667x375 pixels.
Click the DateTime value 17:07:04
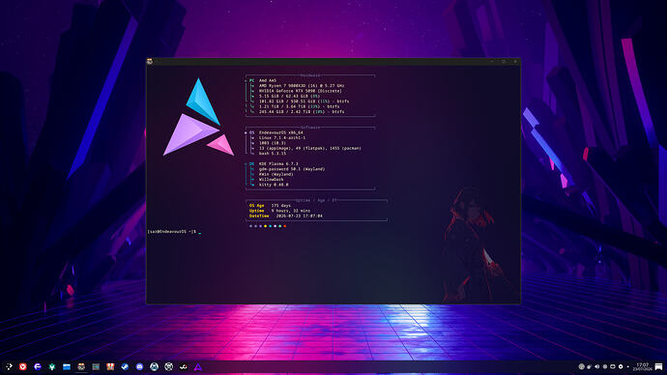[312, 216]
